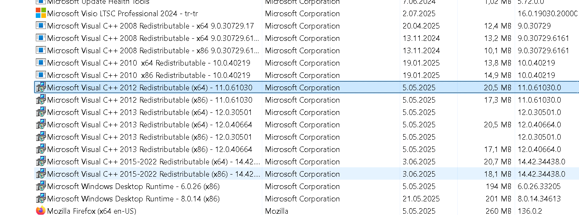Image resolution: width=579 pixels, height=215 pixels.
Task: Click the size value 13,8 MB
Action: tap(498, 63)
